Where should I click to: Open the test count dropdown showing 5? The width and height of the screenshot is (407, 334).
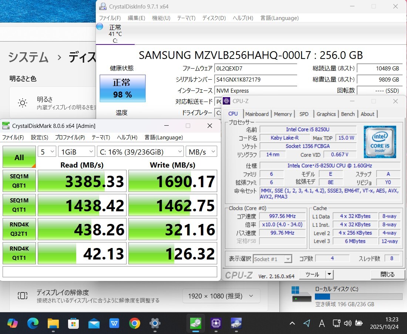point(47,151)
